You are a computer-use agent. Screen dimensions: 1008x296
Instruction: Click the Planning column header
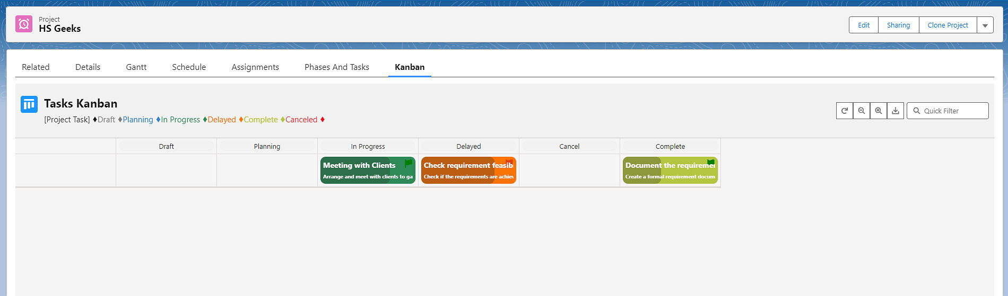coord(267,146)
